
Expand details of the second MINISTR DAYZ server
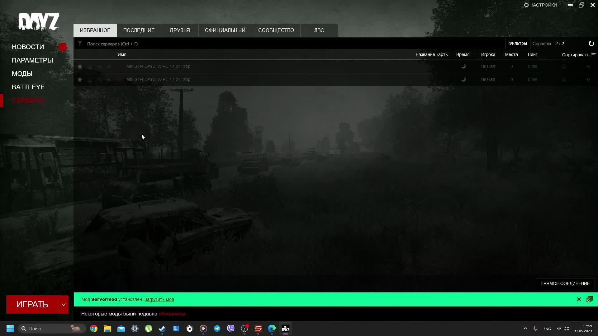coord(588,79)
